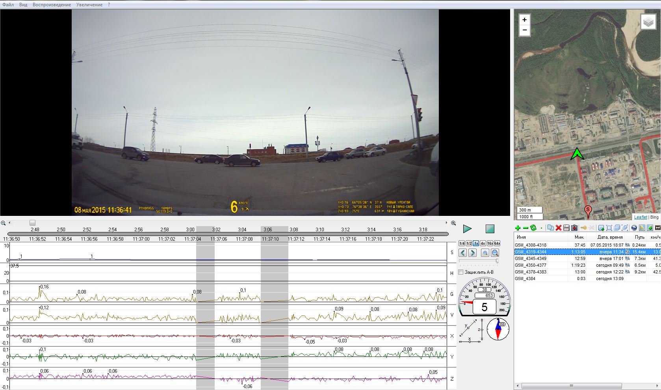Click the globe icon in toolbar

[634, 228]
